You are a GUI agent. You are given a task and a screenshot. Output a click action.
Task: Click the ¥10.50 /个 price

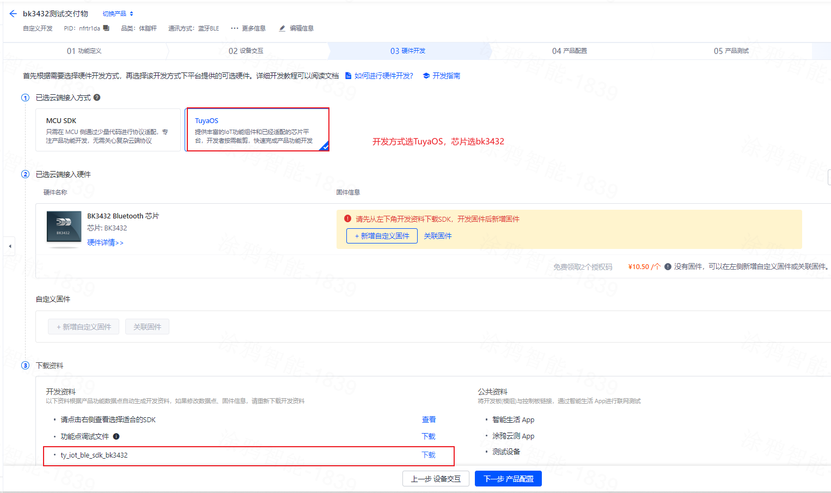pos(644,266)
